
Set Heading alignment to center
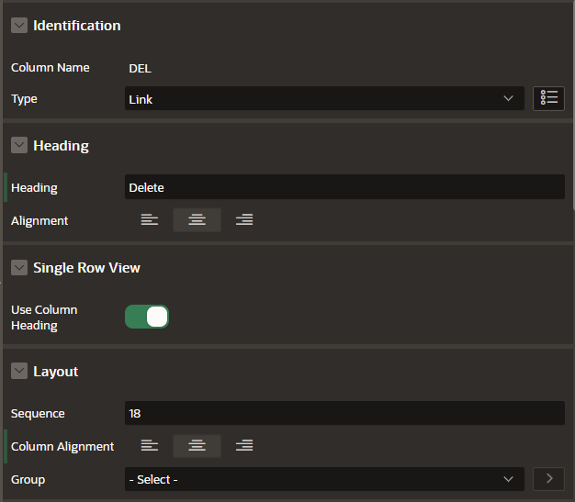pos(197,220)
